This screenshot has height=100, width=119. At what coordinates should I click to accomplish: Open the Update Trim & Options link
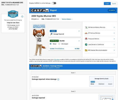pyautogui.click(x=57, y=49)
